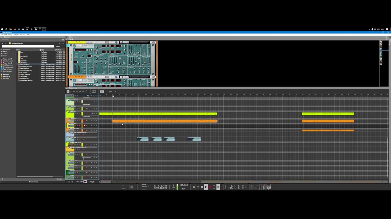
Task: Sort the browser list by Name column
Action: 27,50
